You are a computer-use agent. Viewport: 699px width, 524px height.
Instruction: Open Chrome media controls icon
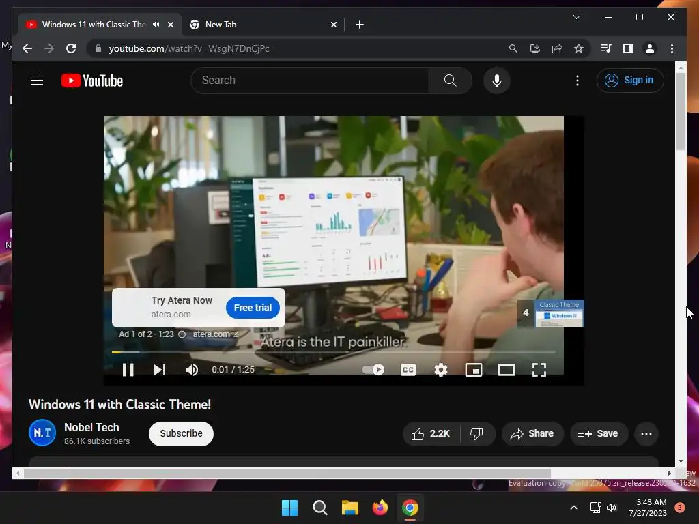tap(606, 48)
